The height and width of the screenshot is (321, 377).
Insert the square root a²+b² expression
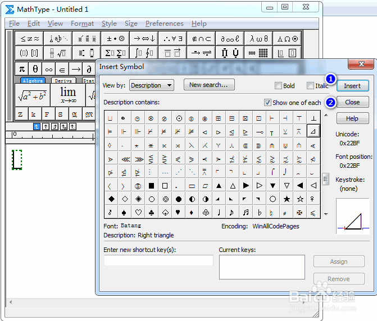click(33, 95)
